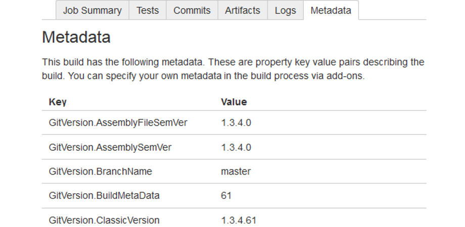This screenshot has width=465, height=227.
Task: Click the GitVersion.AssemblySemVer key cell
Action: point(110,147)
